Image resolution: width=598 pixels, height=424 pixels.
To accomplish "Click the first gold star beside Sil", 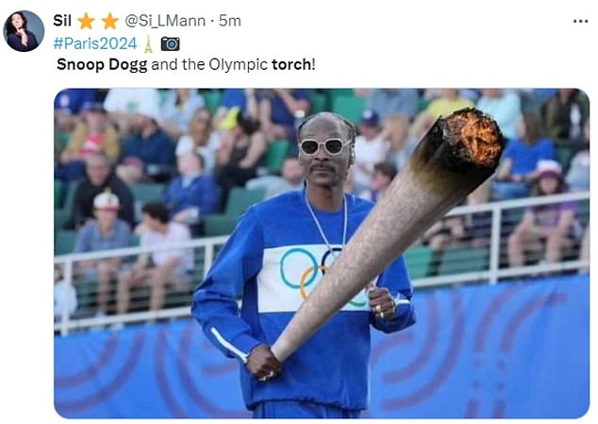I will tap(86, 21).
